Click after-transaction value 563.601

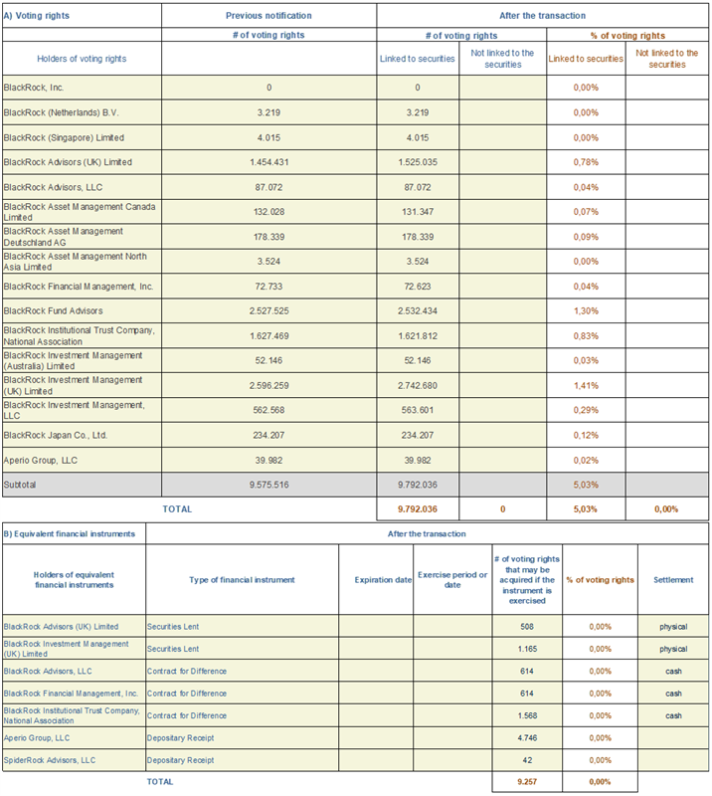418,410
